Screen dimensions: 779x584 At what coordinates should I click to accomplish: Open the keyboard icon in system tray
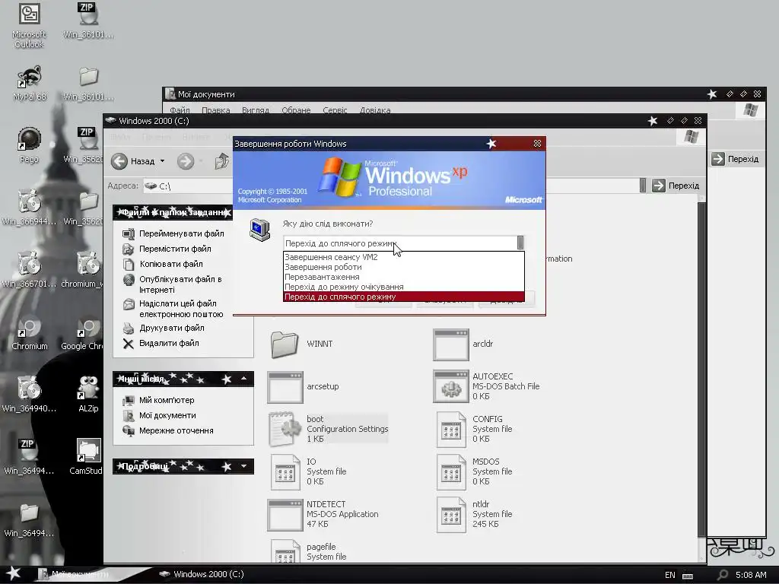[688, 575]
